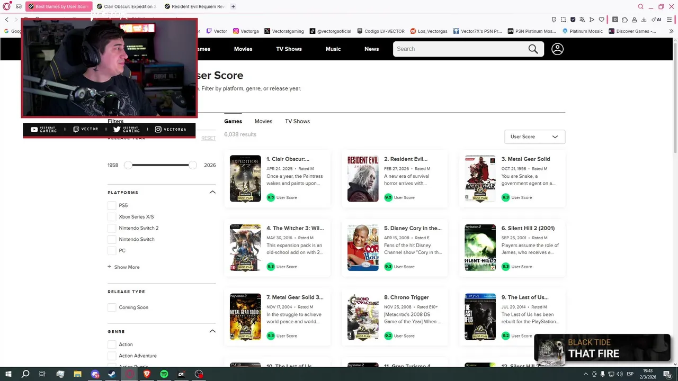
Task: Open the Disney Cory in the House cover
Action: (363, 248)
